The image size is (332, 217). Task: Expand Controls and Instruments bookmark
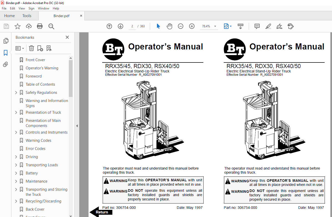pyautogui.click(x=16, y=132)
